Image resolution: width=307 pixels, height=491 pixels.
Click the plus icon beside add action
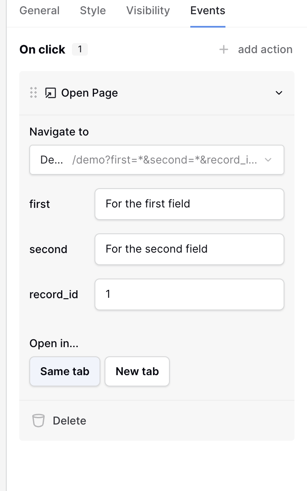point(224,50)
